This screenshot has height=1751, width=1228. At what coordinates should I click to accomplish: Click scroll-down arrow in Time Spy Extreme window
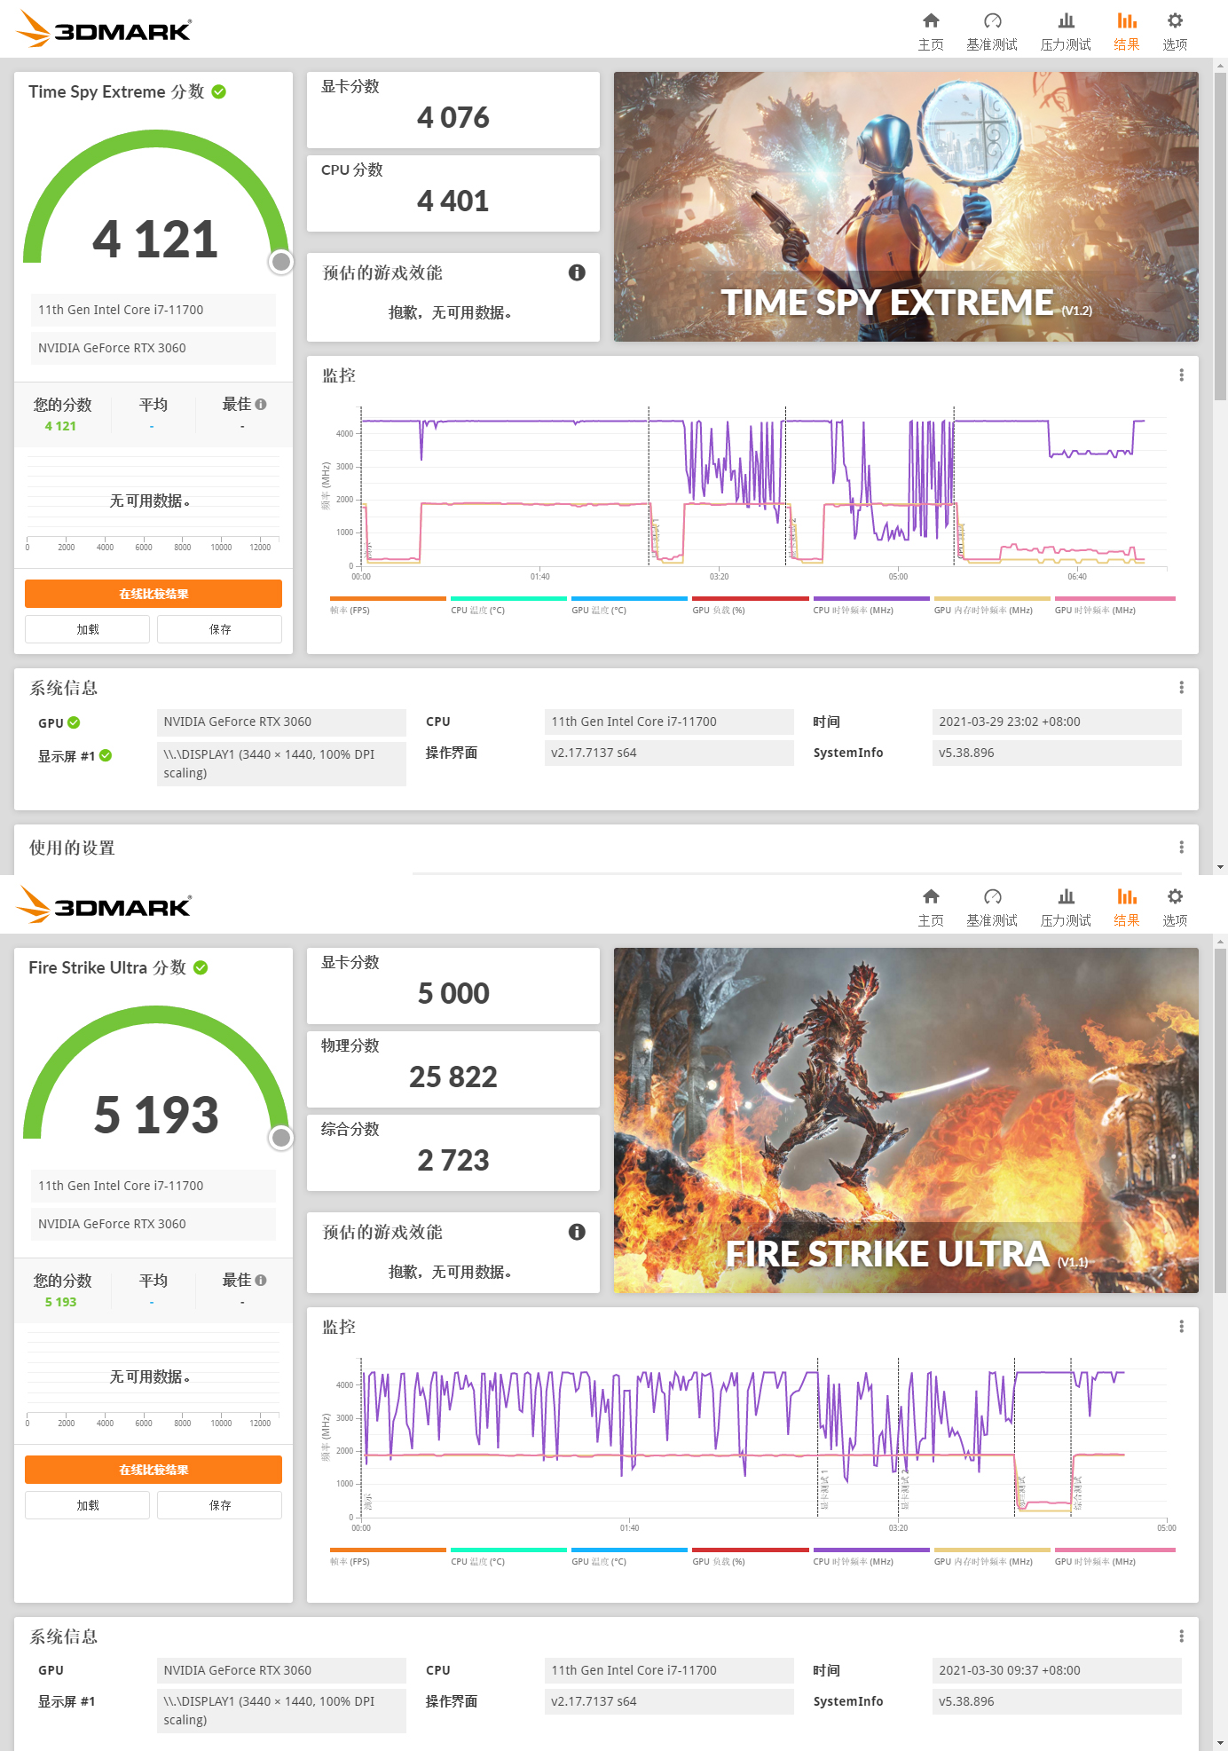click(x=1221, y=867)
